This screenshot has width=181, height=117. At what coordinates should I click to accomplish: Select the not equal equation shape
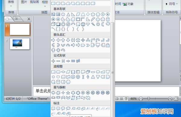(78, 61)
